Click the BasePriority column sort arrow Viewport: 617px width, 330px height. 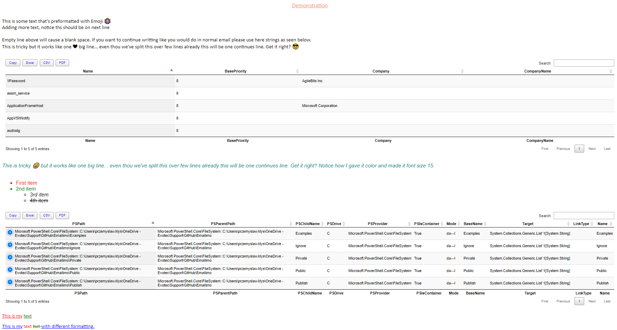(297, 71)
